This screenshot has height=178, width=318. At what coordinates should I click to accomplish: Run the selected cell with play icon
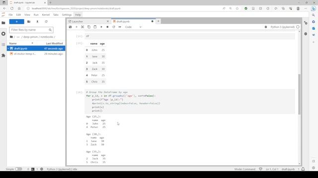[x=101, y=27]
